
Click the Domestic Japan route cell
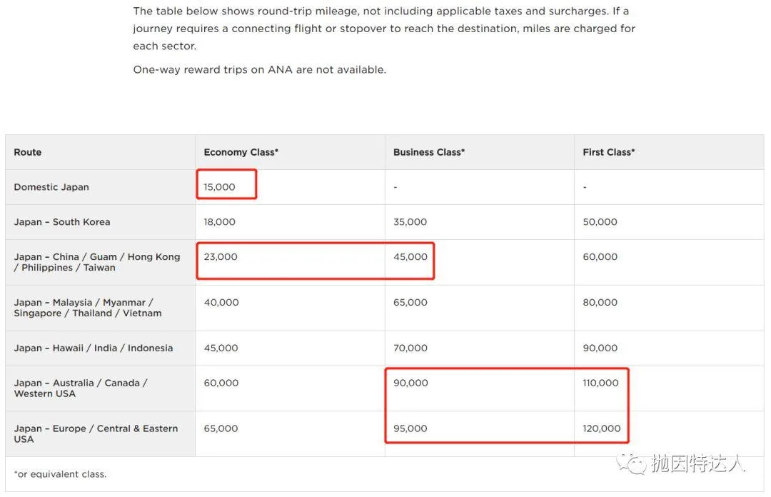[x=51, y=187]
